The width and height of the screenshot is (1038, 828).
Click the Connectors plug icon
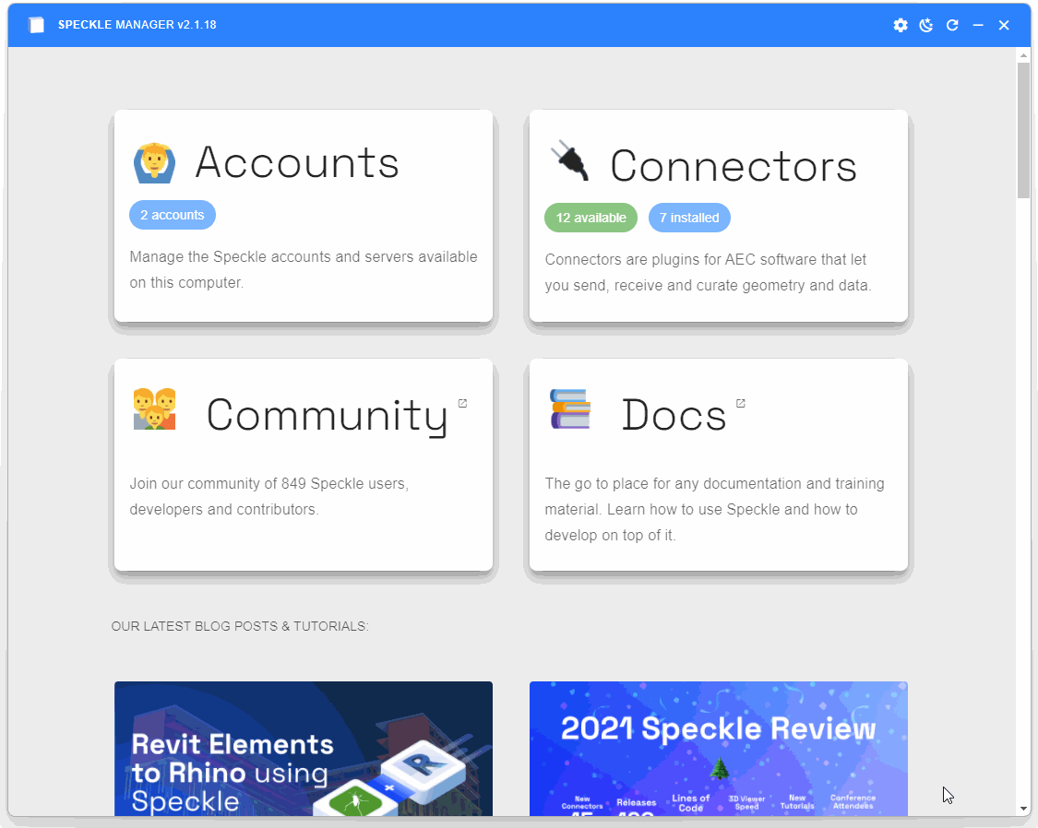[x=569, y=160]
